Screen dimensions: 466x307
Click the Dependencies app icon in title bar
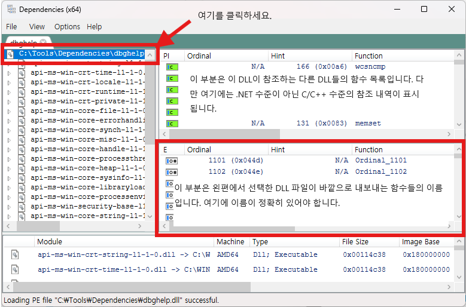point(11,9)
